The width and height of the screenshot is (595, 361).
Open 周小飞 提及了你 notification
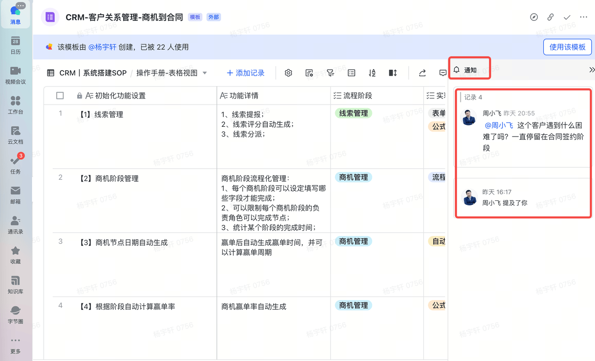click(504, 203)
